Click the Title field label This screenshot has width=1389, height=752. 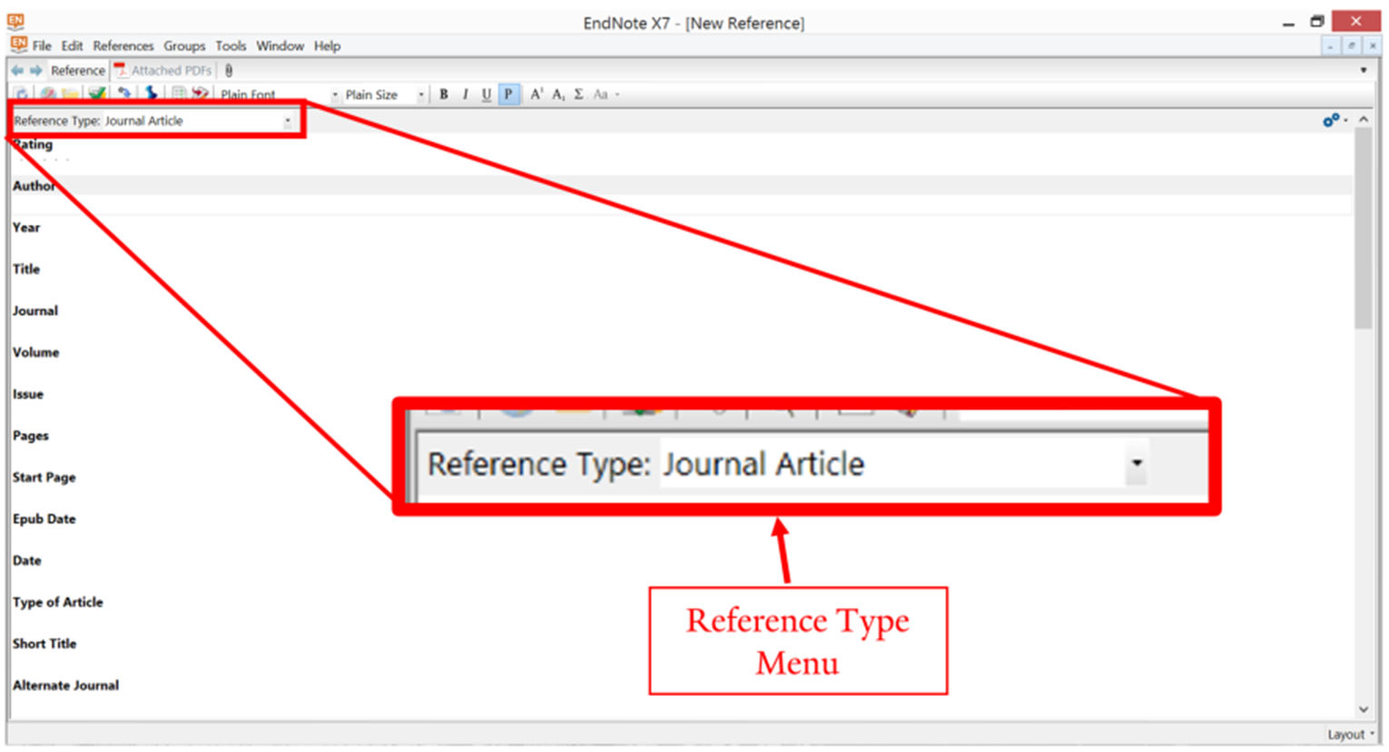(26, 269)
